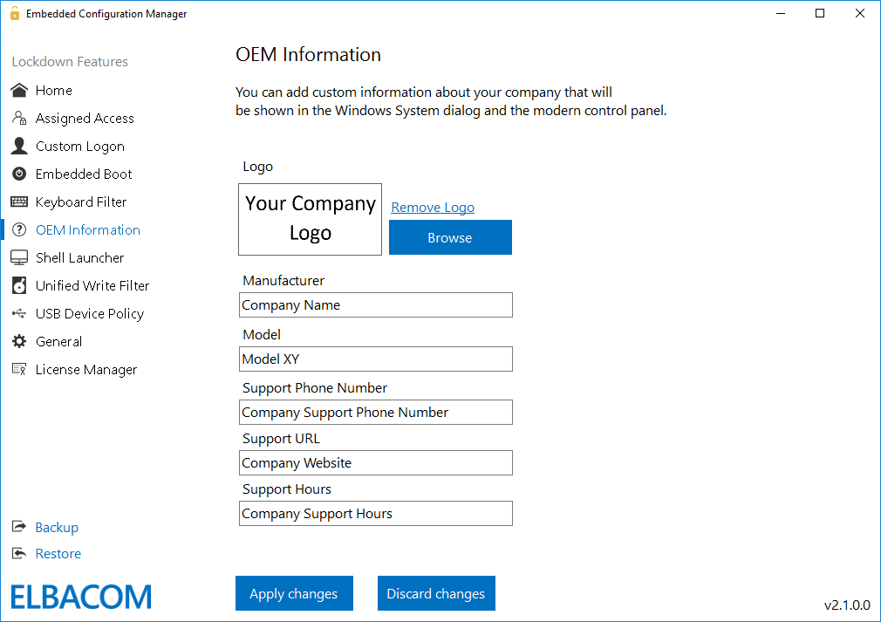
Task: Open the Embedded Boot section
Action: 18,174
